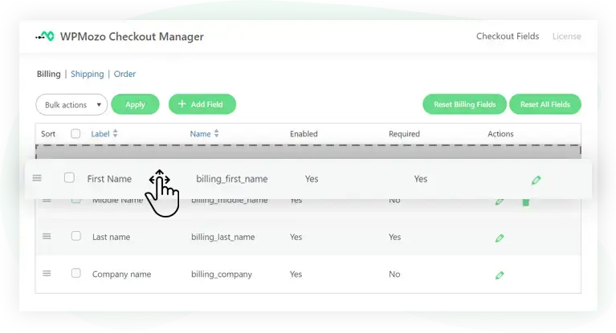The image size is (616, 333).
Task: Grab the drag handle for First Name row
Action: [37, 178]
